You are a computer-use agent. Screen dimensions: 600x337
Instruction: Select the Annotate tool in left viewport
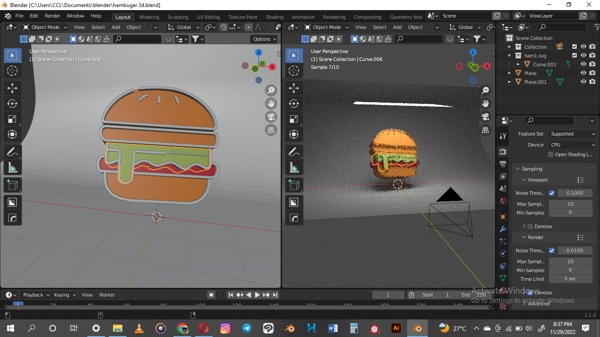[12, 152]
